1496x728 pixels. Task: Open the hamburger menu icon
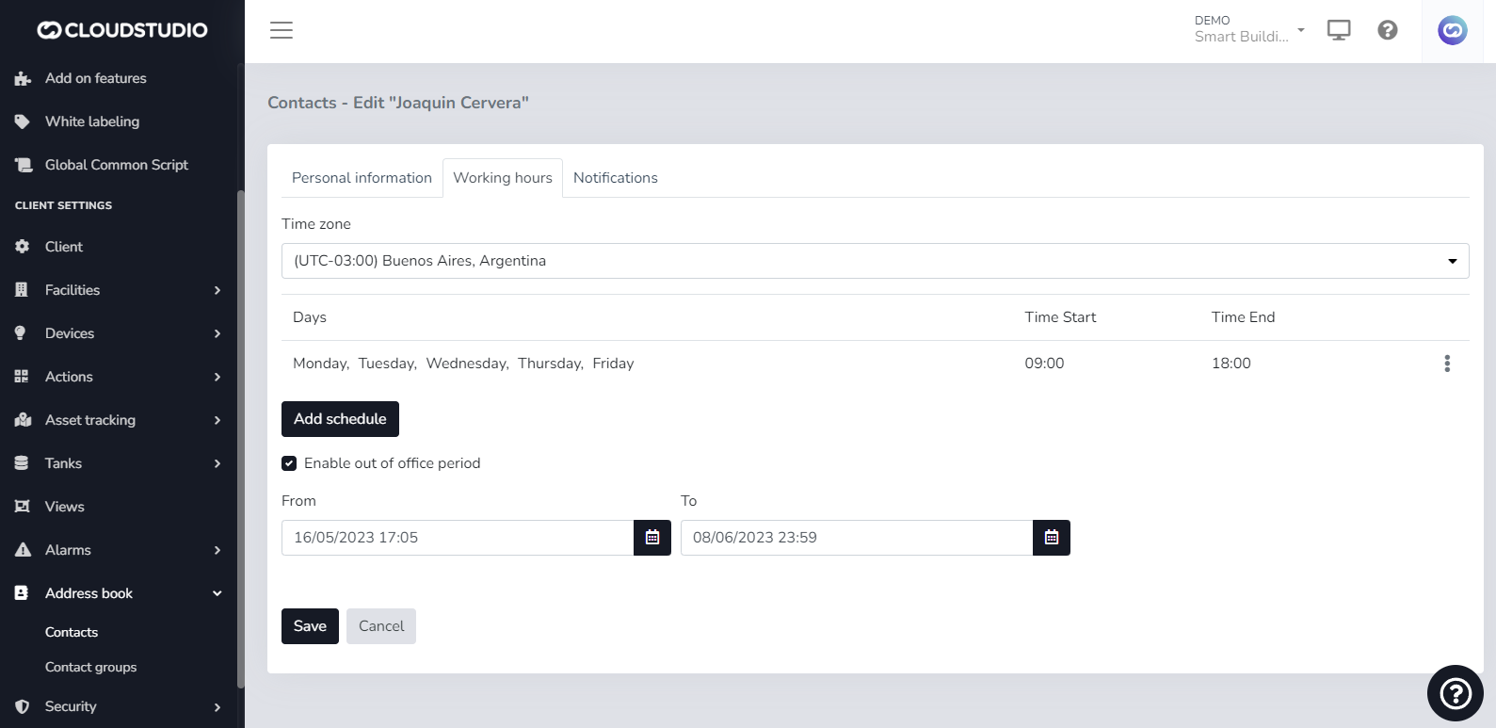point(282,30)
